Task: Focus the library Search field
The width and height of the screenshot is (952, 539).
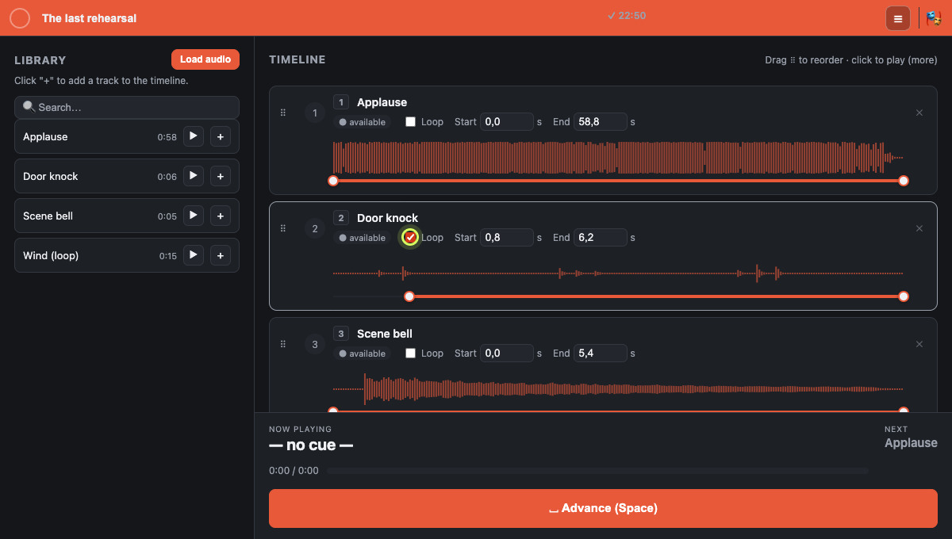Action: 127,107
